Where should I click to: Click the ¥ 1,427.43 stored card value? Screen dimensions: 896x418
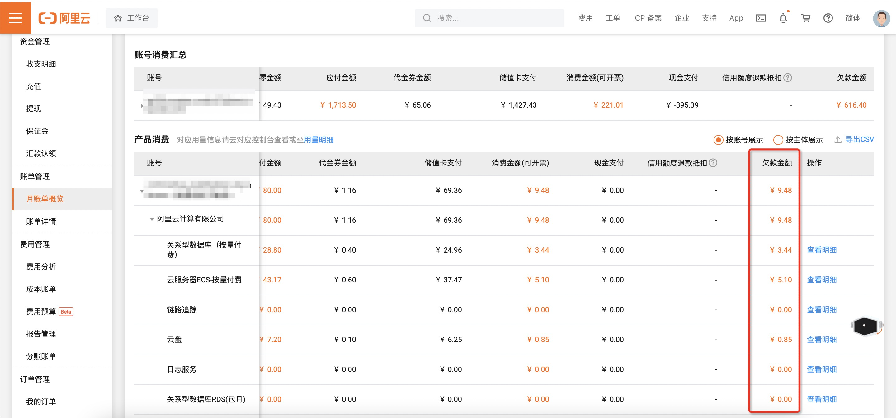click(519, 105)
